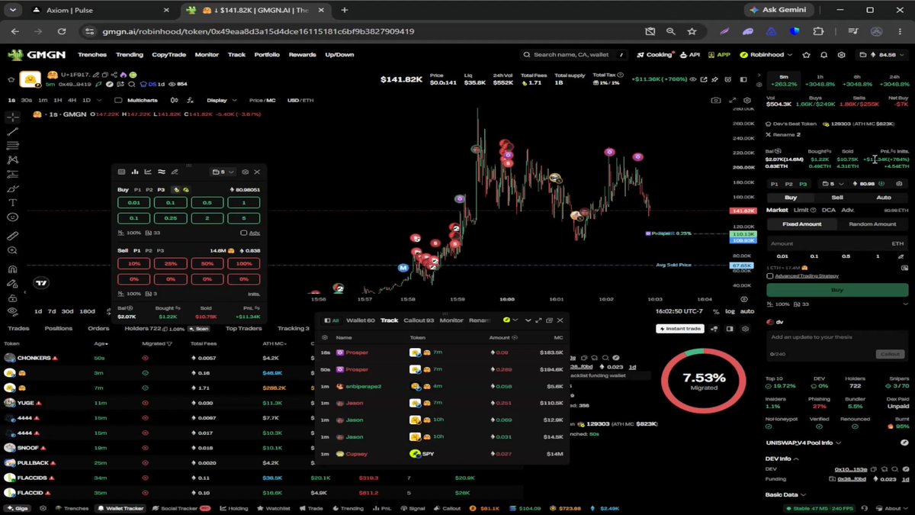
Task: Go to the Portfolio page
Action: (267, 55)
